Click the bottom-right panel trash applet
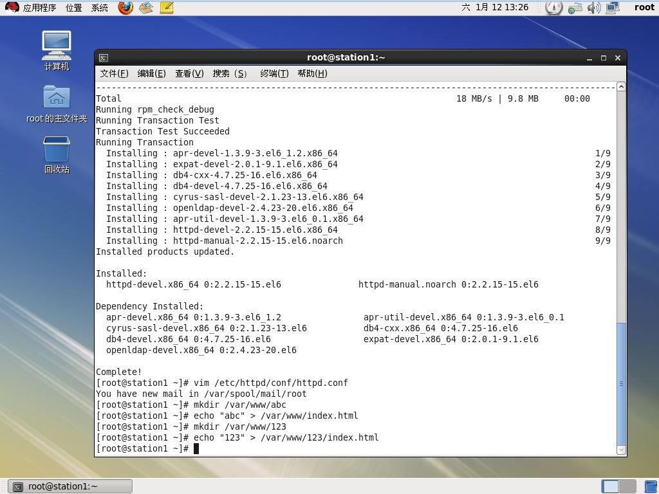This screenshot has width=659, height=494. [651, 486]
